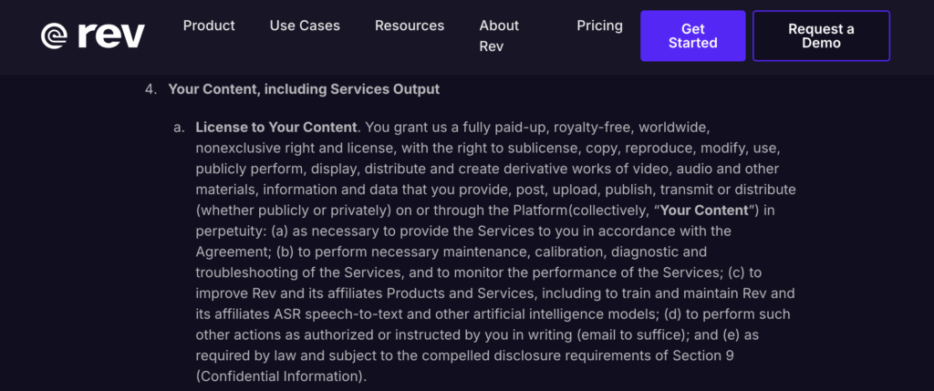Expand the Resources navigation menu
The height and width of the screenshot is (391, 934).
410,26
